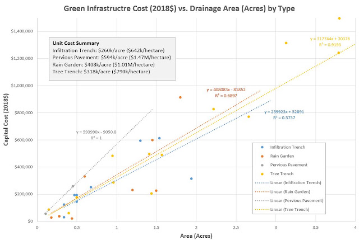Viewport: 359px width, 240px height.
Task: Select the equation 'y = 408083x - 81852'
Action: click(226, 90)
